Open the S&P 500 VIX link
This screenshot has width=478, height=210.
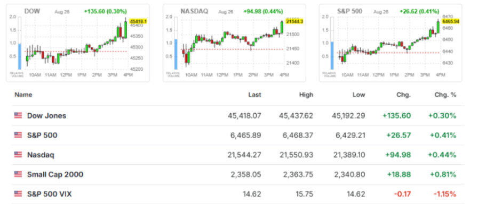tap(50, 194)
